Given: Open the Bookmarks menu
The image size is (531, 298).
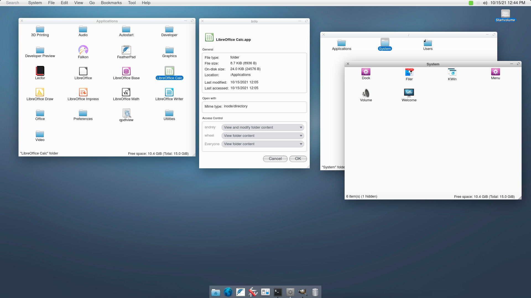Looking at the screenshot, I should (x=111, y=3).
